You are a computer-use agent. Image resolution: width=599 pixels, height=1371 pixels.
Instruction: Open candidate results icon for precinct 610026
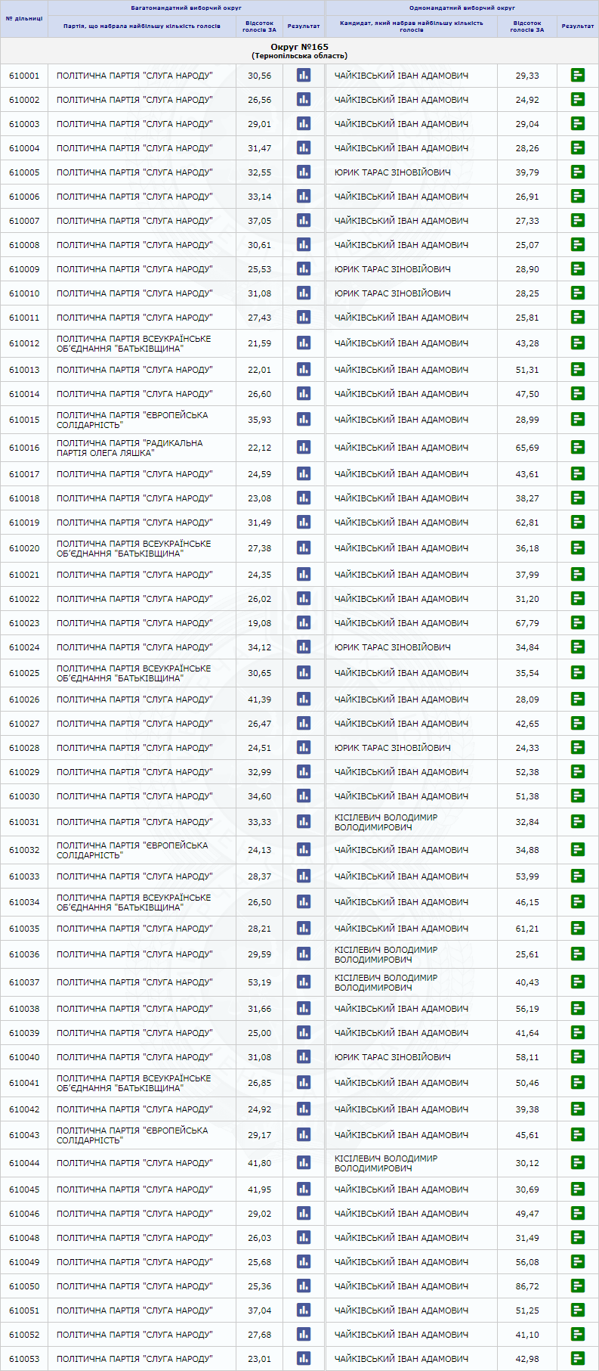(x=578, y=699)
